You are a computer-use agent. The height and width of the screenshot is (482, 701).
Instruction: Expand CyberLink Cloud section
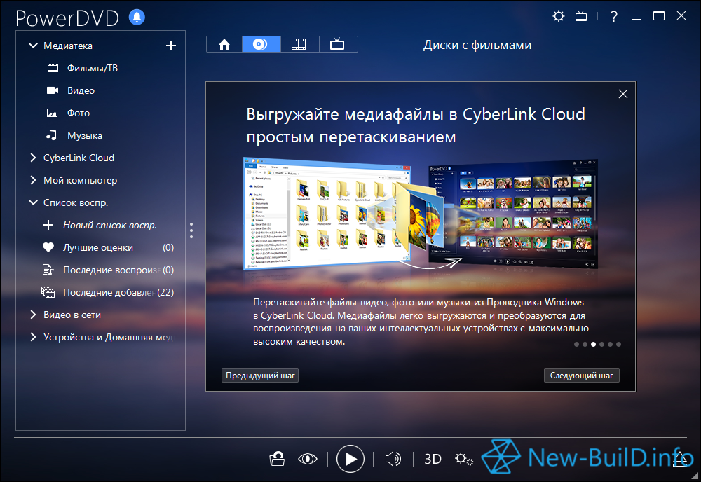tap(33, 158)
